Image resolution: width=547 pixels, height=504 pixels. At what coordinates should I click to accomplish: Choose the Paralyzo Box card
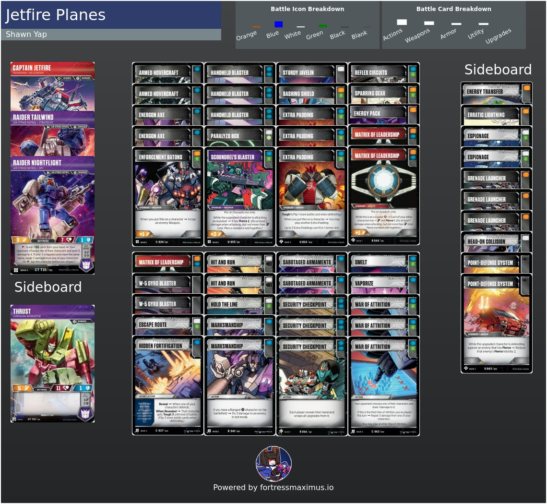[239, 136]
